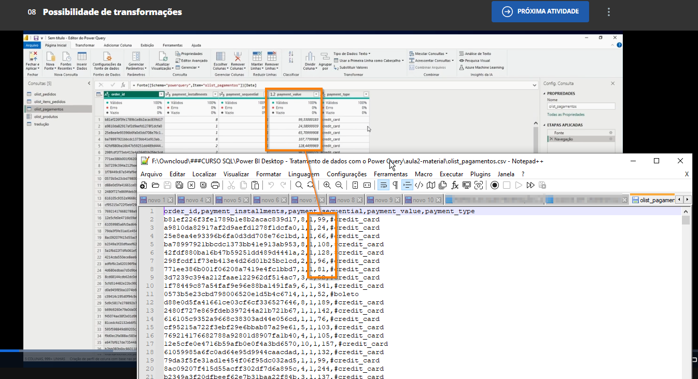Image resolution: width=698 pixels, height=379 pixels.
Task: Toggle Word wrap in Notepad++ toolbar
Action: pyautogui.click(x=383, y=185)
